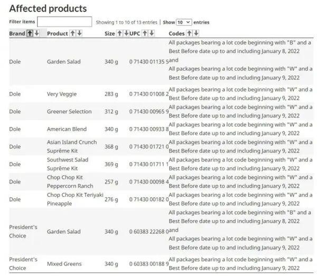Click President's Choice Mixed Greens row
The height and width of the screenshot is (276, 317).
point(66,264)
